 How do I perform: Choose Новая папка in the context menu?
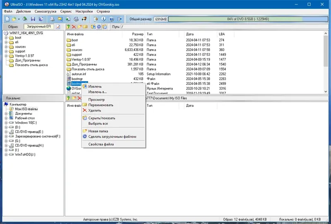(x=113, y=131)
